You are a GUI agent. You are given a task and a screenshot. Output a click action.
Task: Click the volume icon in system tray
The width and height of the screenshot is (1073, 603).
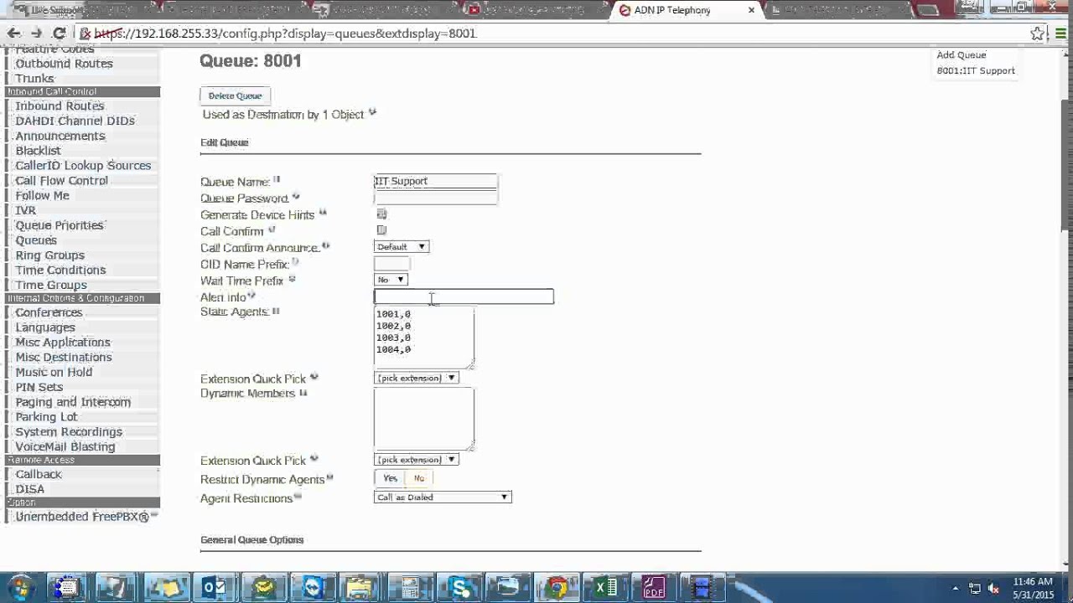coord(994,589)
